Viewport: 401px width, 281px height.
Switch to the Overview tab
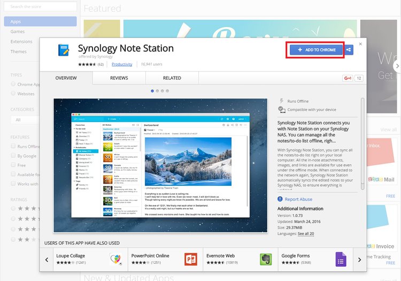pos(66,78)
